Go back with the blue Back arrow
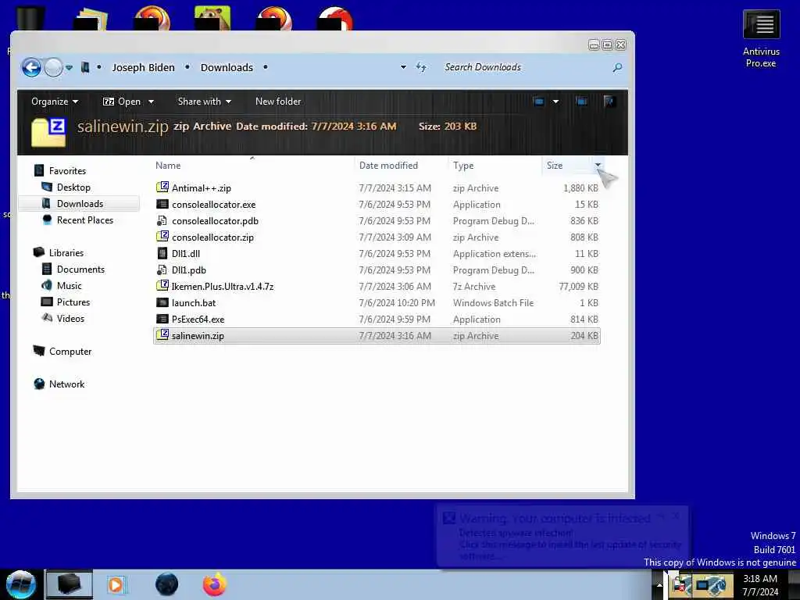 31,67
